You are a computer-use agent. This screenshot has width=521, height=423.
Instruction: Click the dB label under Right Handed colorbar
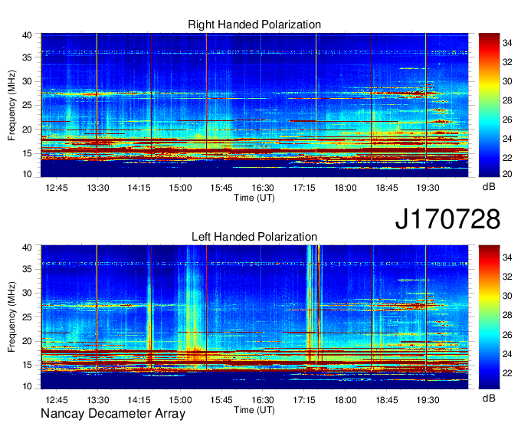489,187
